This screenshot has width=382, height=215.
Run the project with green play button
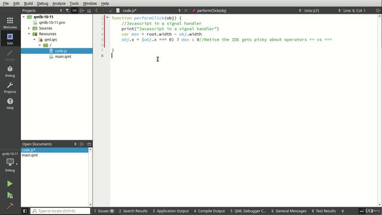click(x=10, y=183)
